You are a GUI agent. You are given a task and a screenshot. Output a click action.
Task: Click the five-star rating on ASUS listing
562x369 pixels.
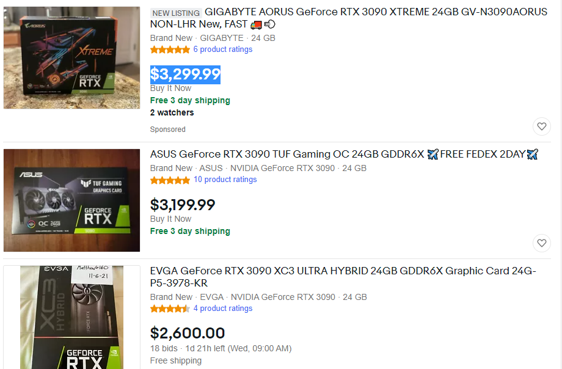tap(170, 180)
